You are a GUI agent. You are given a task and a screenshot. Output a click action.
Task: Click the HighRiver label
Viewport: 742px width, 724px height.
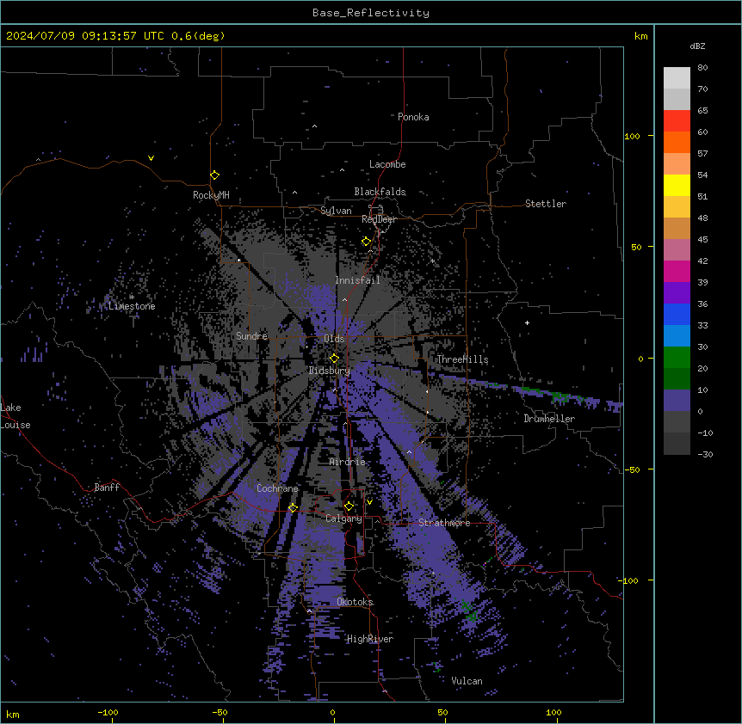point(370,639)
